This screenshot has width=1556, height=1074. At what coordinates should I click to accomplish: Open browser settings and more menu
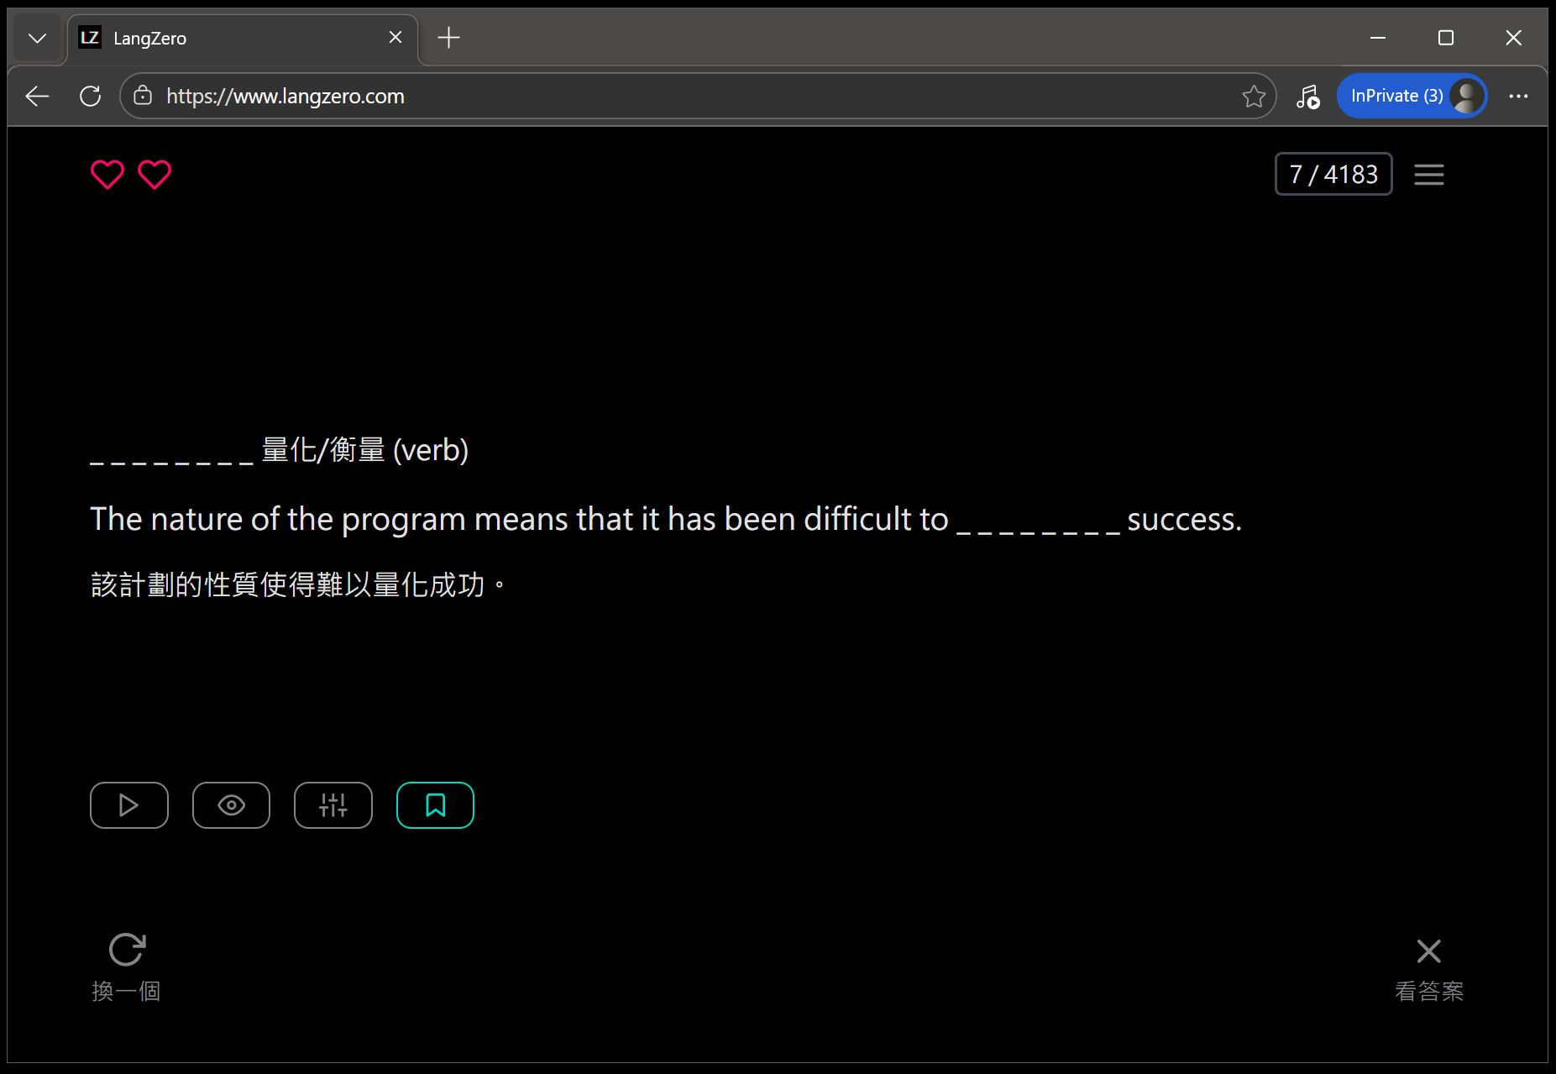(1518, 97)
